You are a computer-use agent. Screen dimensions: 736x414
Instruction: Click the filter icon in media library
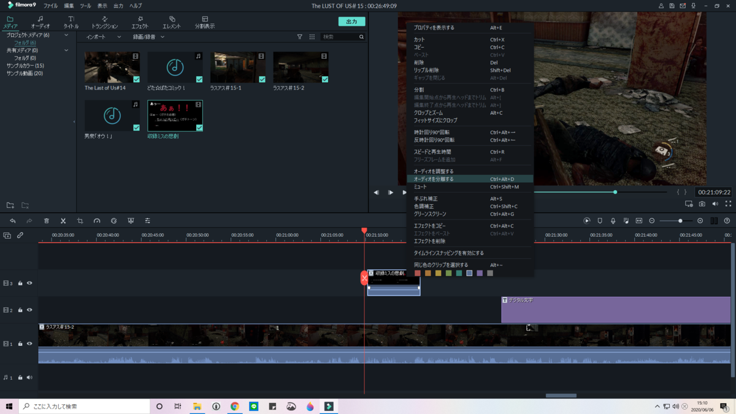point(299,37)
